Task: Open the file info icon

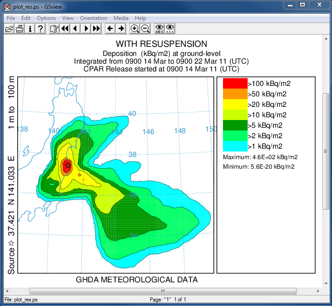Action: click(30, 29)
